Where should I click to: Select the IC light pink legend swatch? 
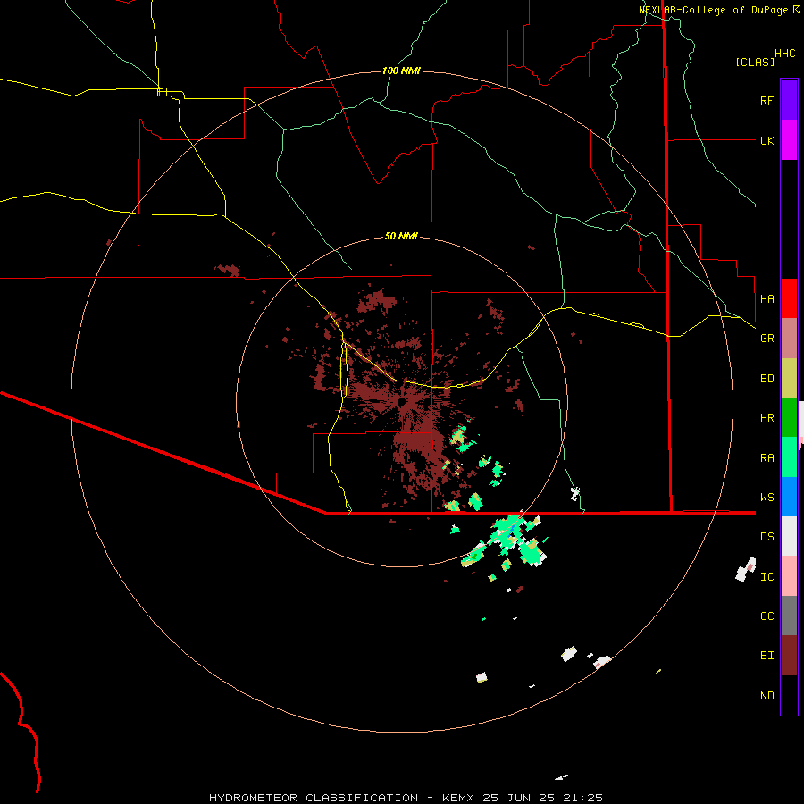click(789, 576)
